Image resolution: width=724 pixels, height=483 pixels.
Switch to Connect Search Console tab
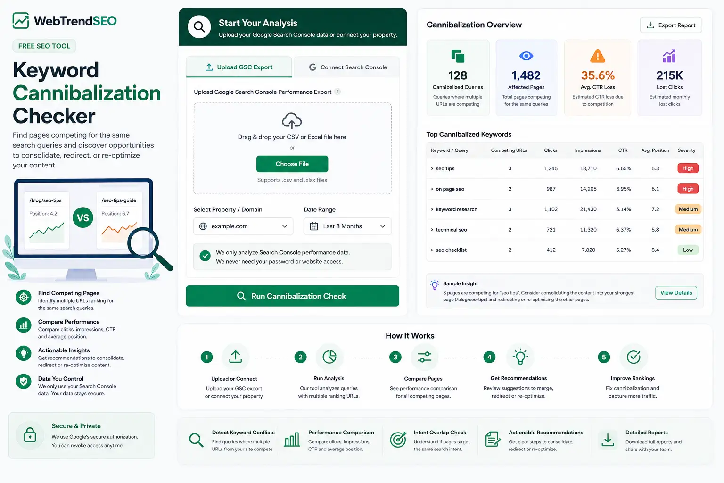[x=347, y=67]
